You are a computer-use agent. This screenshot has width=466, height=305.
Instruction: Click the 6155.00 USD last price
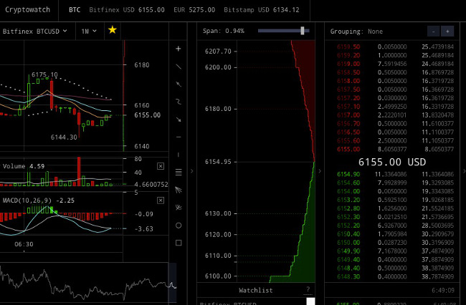click(x=392, y=162)
